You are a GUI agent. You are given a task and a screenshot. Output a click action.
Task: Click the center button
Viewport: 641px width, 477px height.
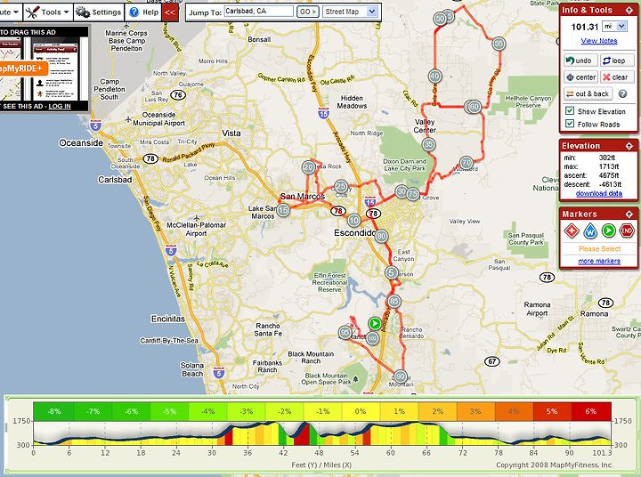point(580,77)
